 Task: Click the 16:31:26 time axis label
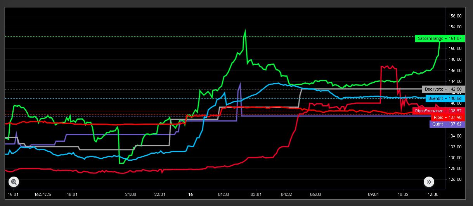pyautogui.click(x=43, y=194)
